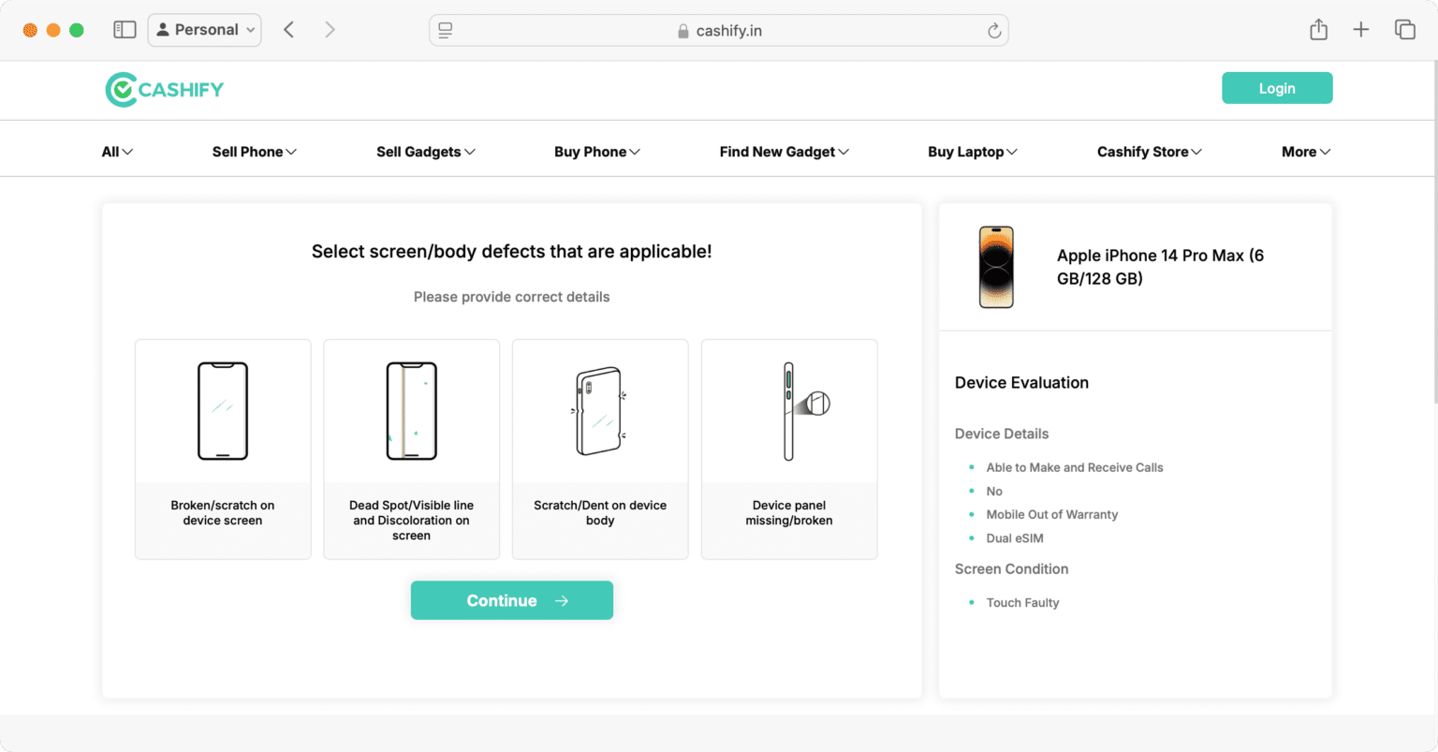Click 'Please provide correct details' text

[x=512, y=297]
